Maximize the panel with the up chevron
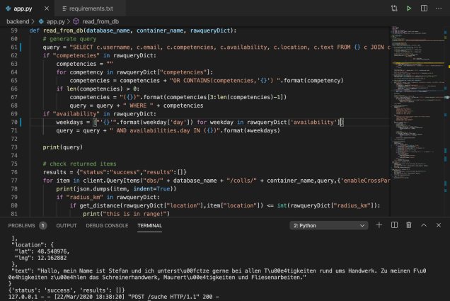 tap(424, 225)
